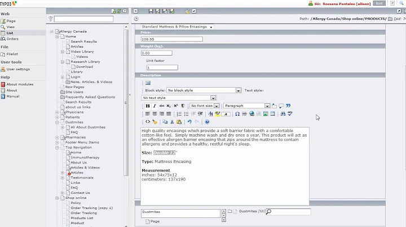406x227 pixels.
Task: Click the Price input field
Action: click(x=171, y=39)
